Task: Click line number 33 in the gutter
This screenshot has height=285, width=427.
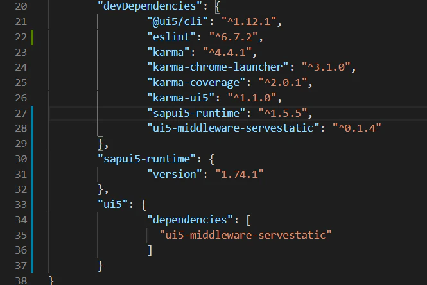Action: 21,204
